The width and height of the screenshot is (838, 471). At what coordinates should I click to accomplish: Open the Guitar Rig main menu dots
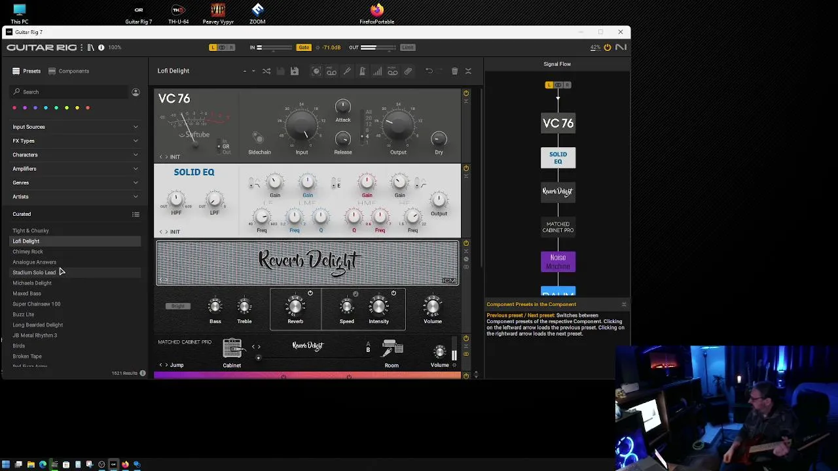tap(81, 47)
